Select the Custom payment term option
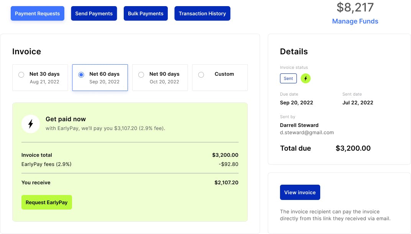Viewport: 411px width, 234px height. click(201, 75)
